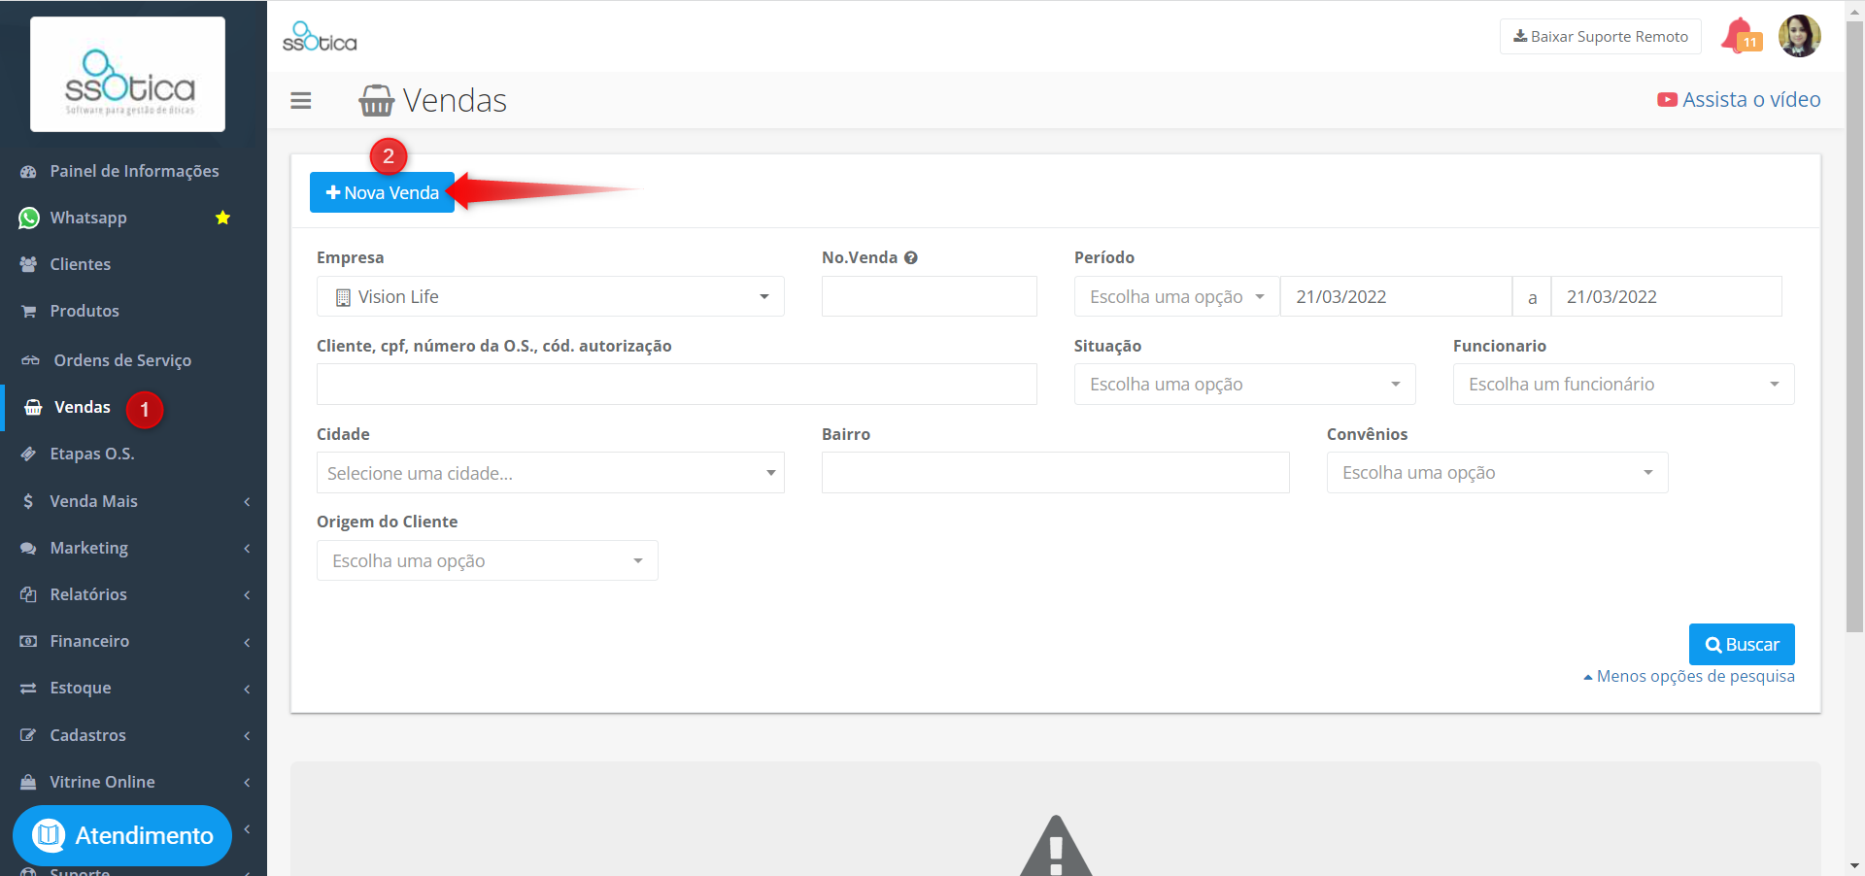
Task: Click the yellow star beside Whatsapp
Action: point(222,218)
